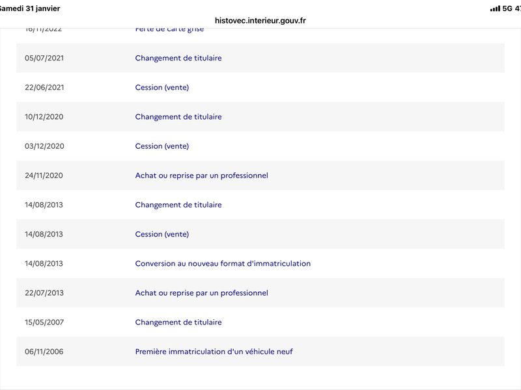
Task: Open Cession (vente) dated 03/12/2020
Action: [x=162, y=146]
